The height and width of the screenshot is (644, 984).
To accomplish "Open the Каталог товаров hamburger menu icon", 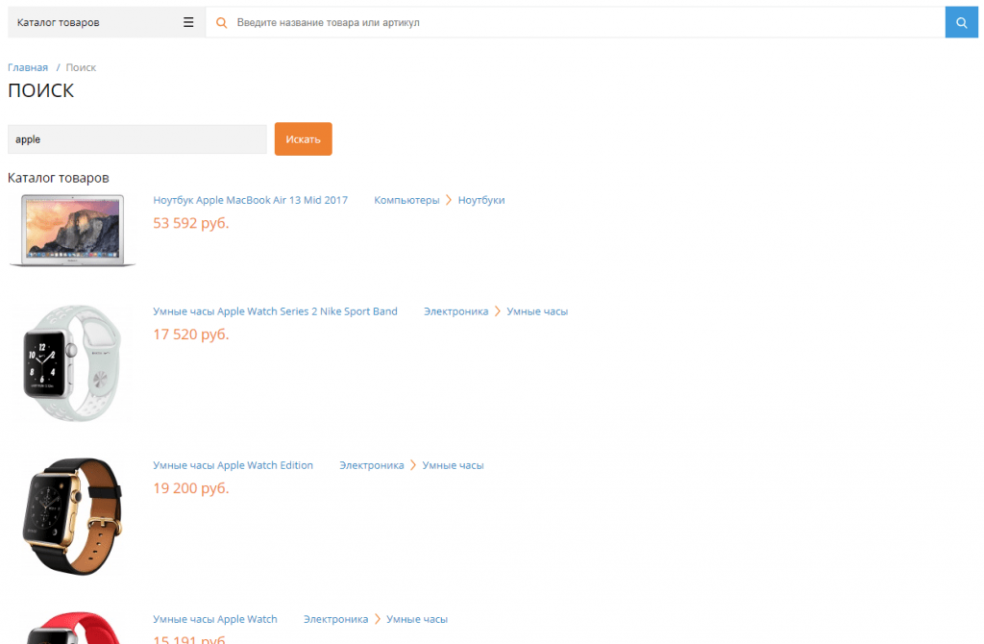I will click(x=188, y=23).
